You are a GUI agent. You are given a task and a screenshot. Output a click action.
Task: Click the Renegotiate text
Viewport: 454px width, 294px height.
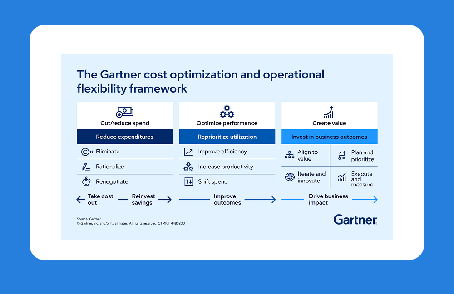(112, 182)
